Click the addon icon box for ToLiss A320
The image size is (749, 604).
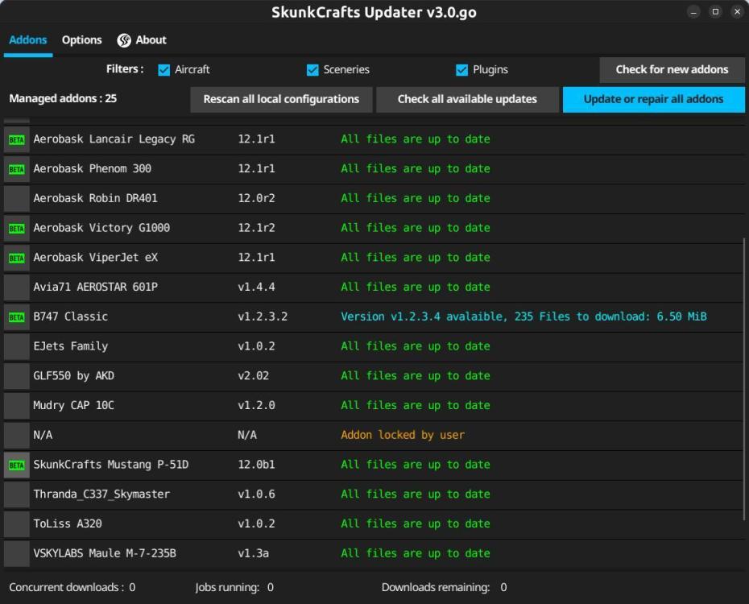click(x=16, y=523)
